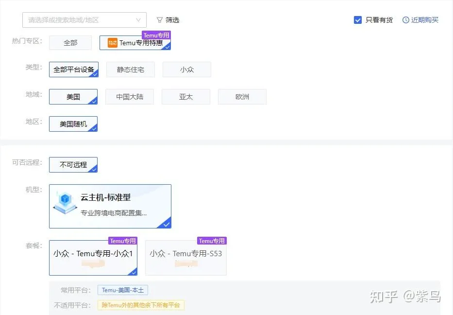Viewport: 453px width, 315px height.
Task: Choose 小众 type option
Action: [x=186, y=70]
